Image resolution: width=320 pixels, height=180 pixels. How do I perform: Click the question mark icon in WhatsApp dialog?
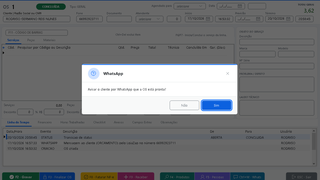click(x=94, y=73)
